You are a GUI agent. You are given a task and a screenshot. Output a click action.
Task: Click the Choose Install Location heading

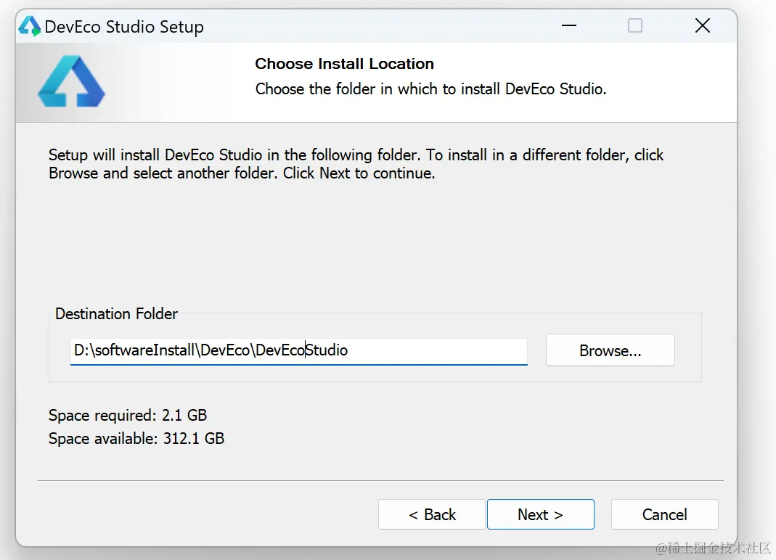tap(344, 64)
